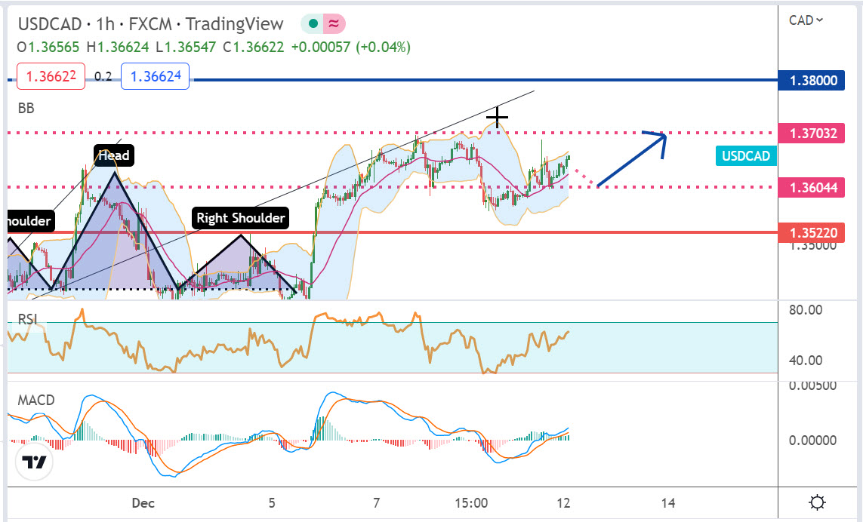Click the MACD 0.00000 scale value

(812, 440)
